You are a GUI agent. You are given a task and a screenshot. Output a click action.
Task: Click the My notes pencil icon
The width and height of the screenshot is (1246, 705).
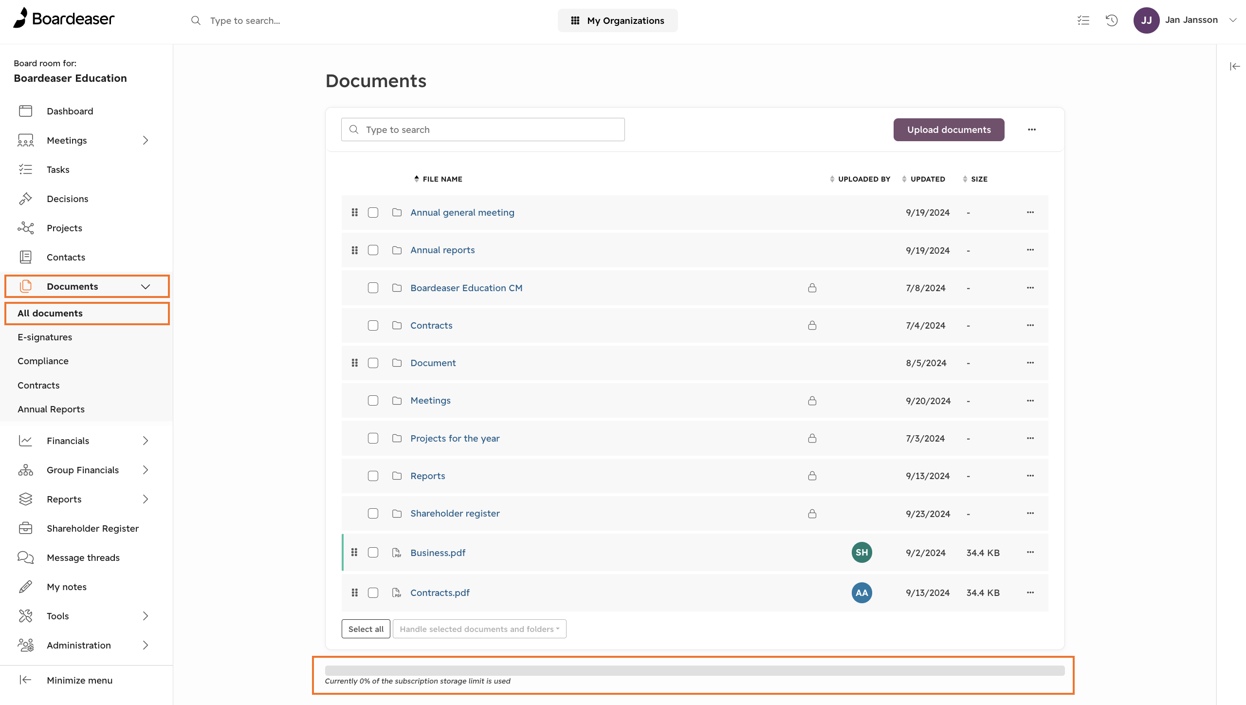pyautogui.click(x=25, y=587)
